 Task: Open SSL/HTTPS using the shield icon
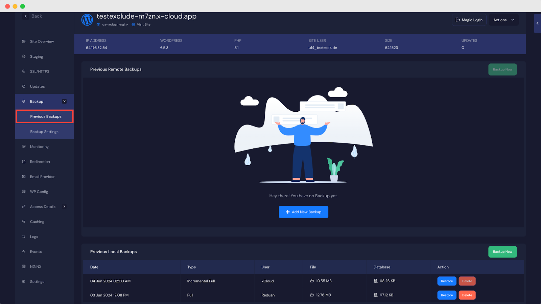point(23,71)
